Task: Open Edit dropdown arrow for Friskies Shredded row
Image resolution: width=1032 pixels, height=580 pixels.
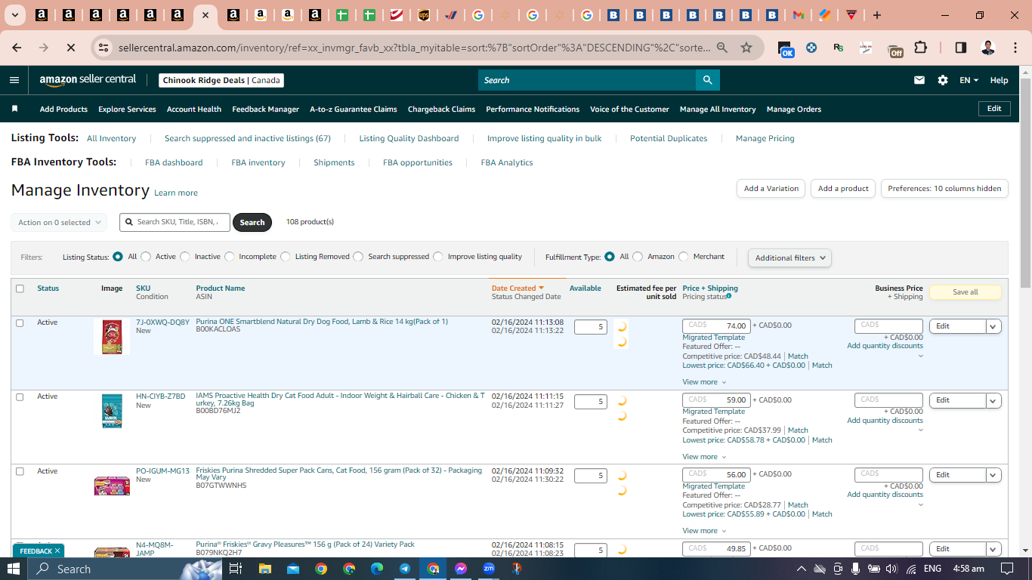Action: tap(993, 475)
